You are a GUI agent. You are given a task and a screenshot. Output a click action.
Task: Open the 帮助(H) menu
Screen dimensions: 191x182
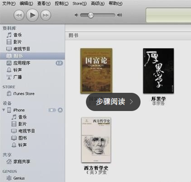(116, 3)
